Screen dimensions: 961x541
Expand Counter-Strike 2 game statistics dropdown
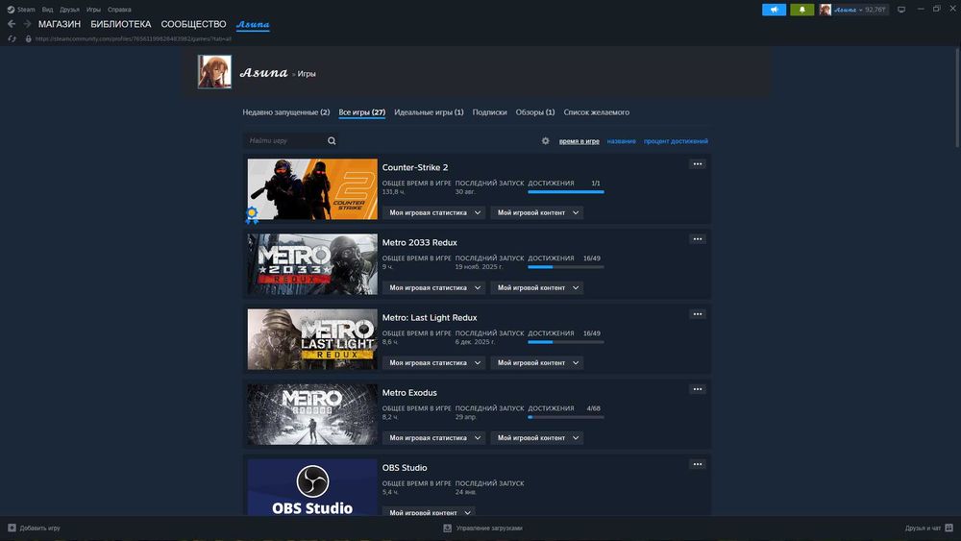(x=434, y=212)
